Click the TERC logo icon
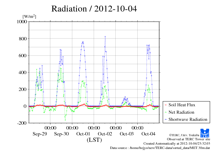Screen dimensions: 215x152 205,133
